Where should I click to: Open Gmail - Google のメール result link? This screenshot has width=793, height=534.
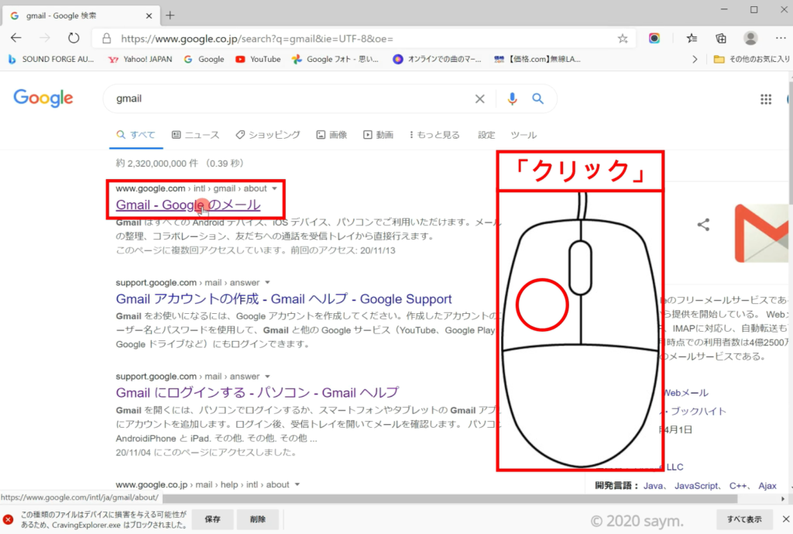click(187, 205)
